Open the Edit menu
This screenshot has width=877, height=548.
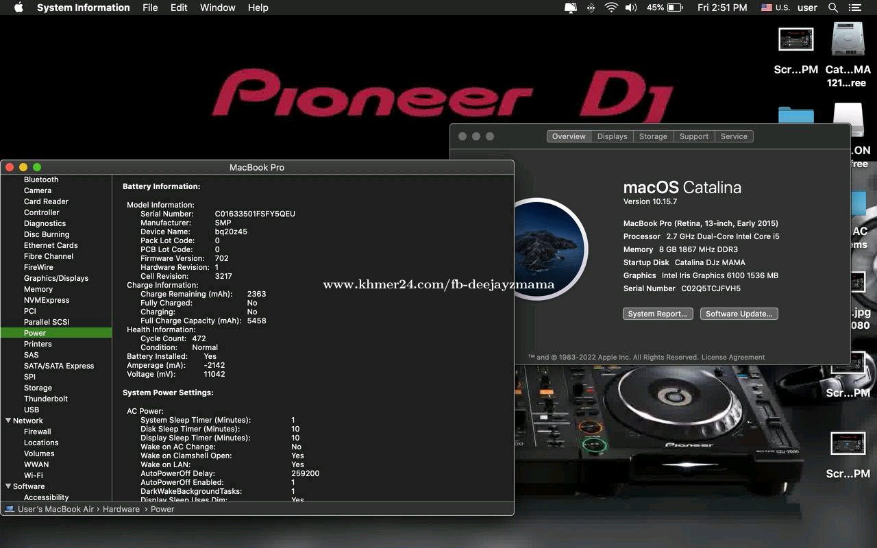pos(179,8)
